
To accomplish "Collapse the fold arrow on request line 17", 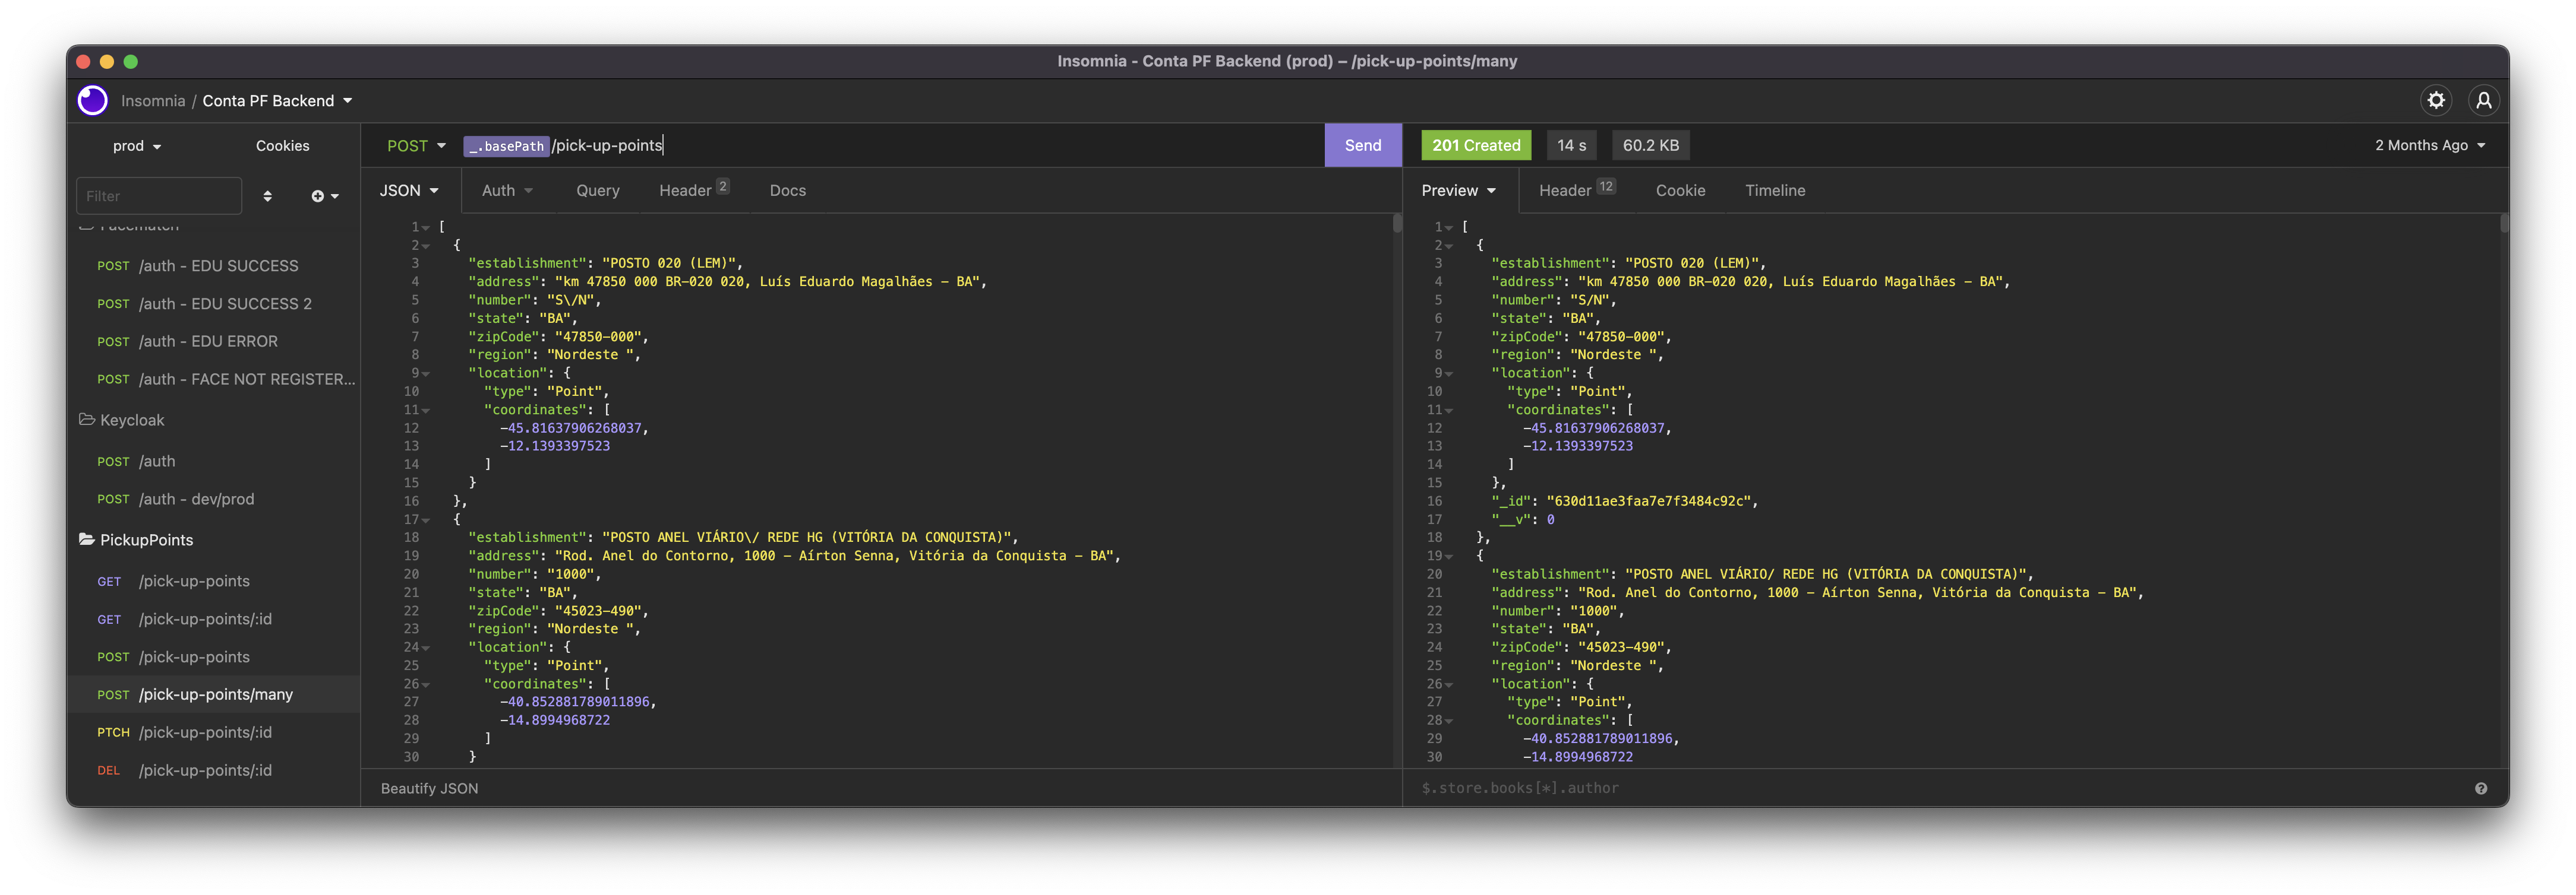I will (x=426, y=521).
